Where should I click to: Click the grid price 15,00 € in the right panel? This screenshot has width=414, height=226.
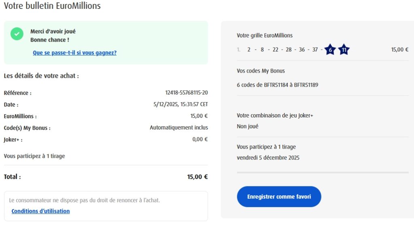pyautogui.click(x=400, y=50)
